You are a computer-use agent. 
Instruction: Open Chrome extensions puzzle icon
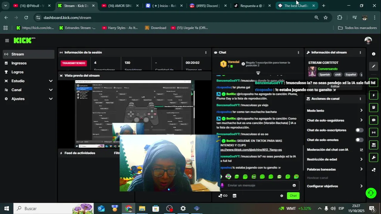pyautogui.click(x=340, y=18)
